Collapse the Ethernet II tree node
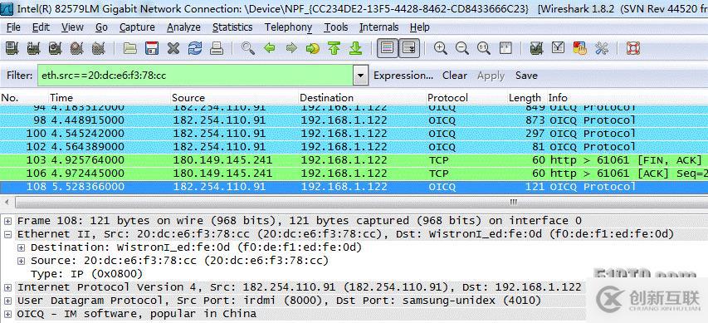This screenshot has height=323, width=708. pyautogui.click(x=7, y=234)
